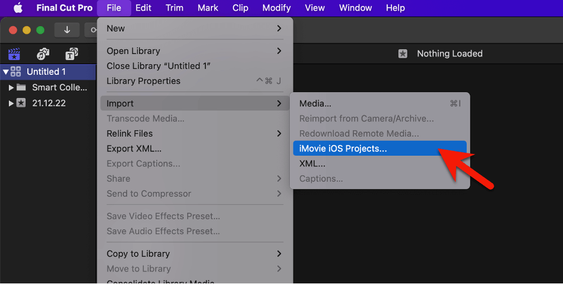Screen dimensions: 563x284
Task: Close the open File menu
Action: click(x=114, y=8)
